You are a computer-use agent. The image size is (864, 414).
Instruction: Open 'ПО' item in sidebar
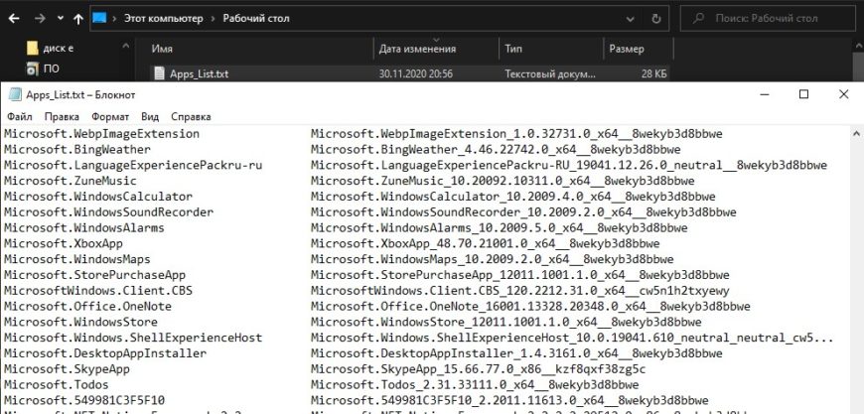tap(52, 69)
